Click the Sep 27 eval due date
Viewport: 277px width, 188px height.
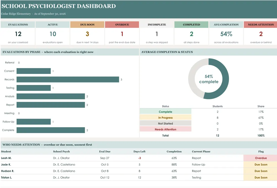click(105, 158)
